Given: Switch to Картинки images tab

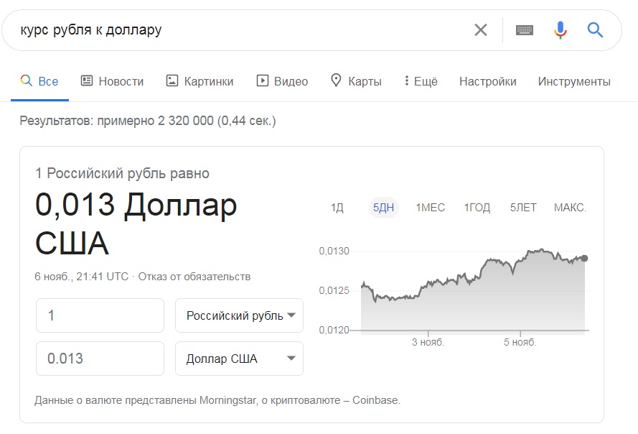Looking at the screenshot, I should (x=200, y=81).
